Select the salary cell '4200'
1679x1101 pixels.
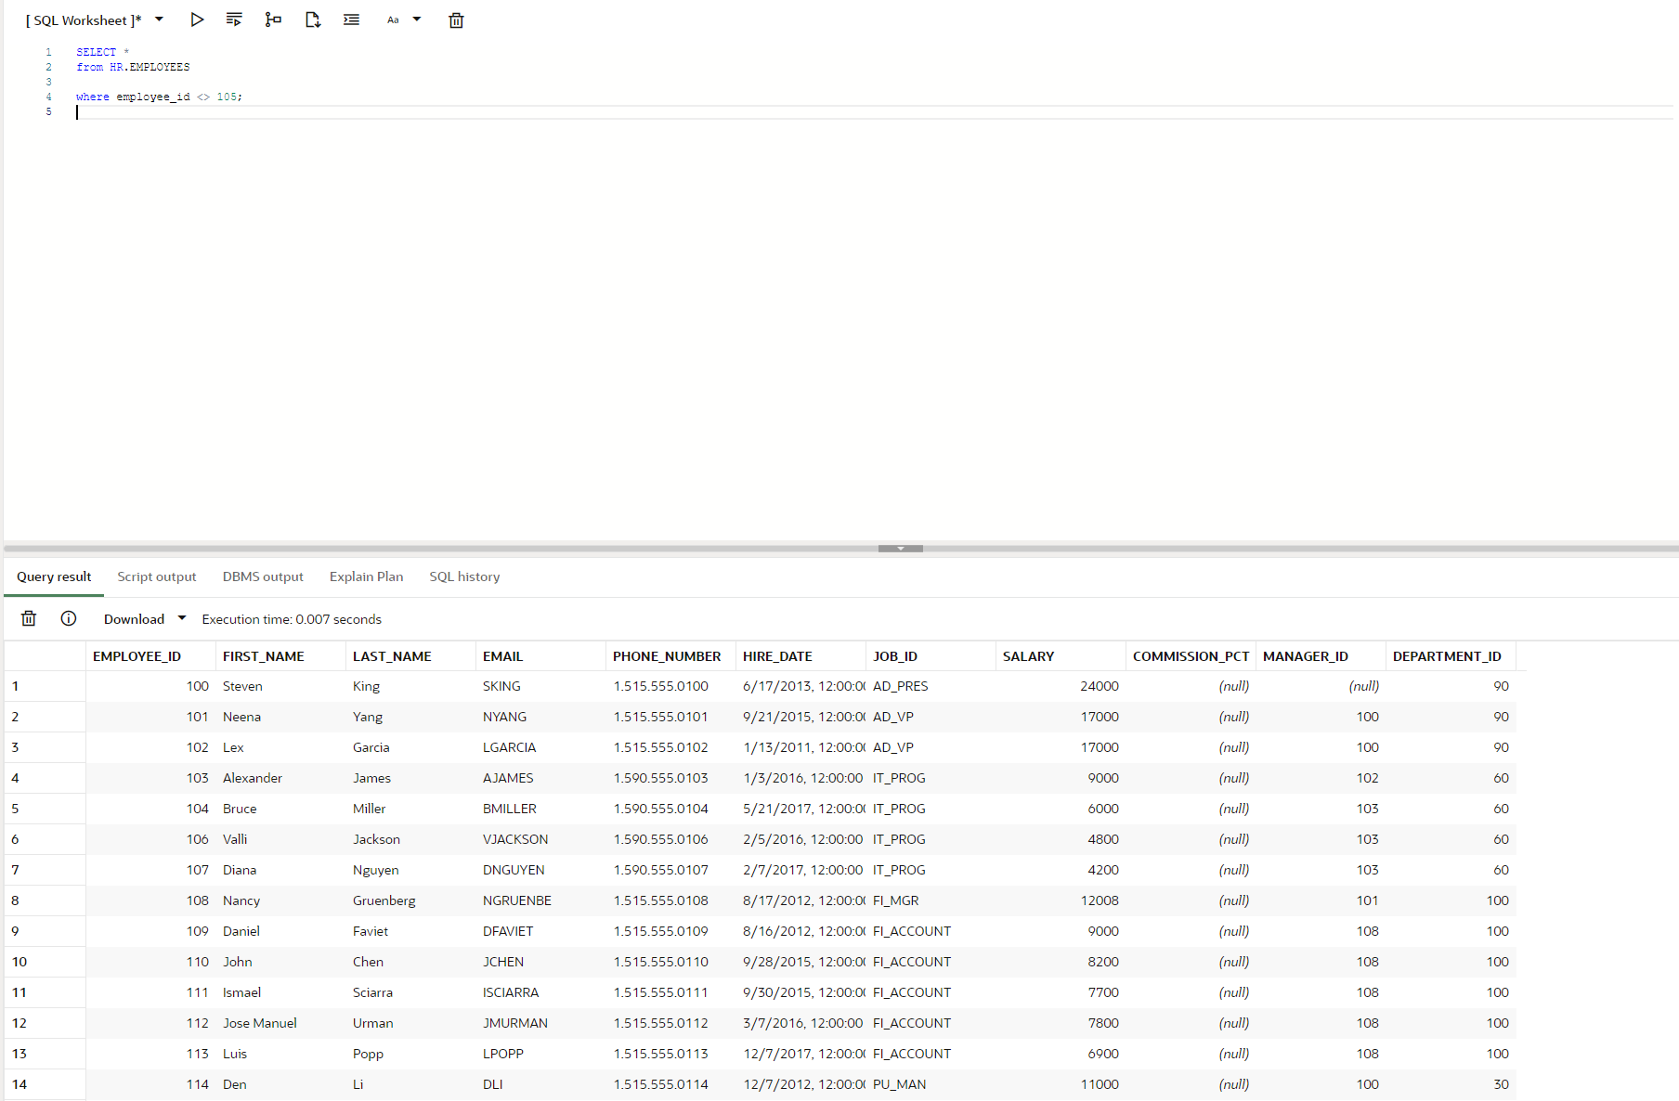(1061, 870)
